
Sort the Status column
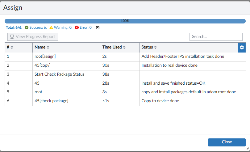click(x=155, y=47)
